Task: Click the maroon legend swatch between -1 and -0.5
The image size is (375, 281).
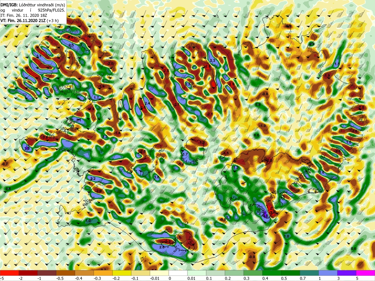Action: pos(47,273)
